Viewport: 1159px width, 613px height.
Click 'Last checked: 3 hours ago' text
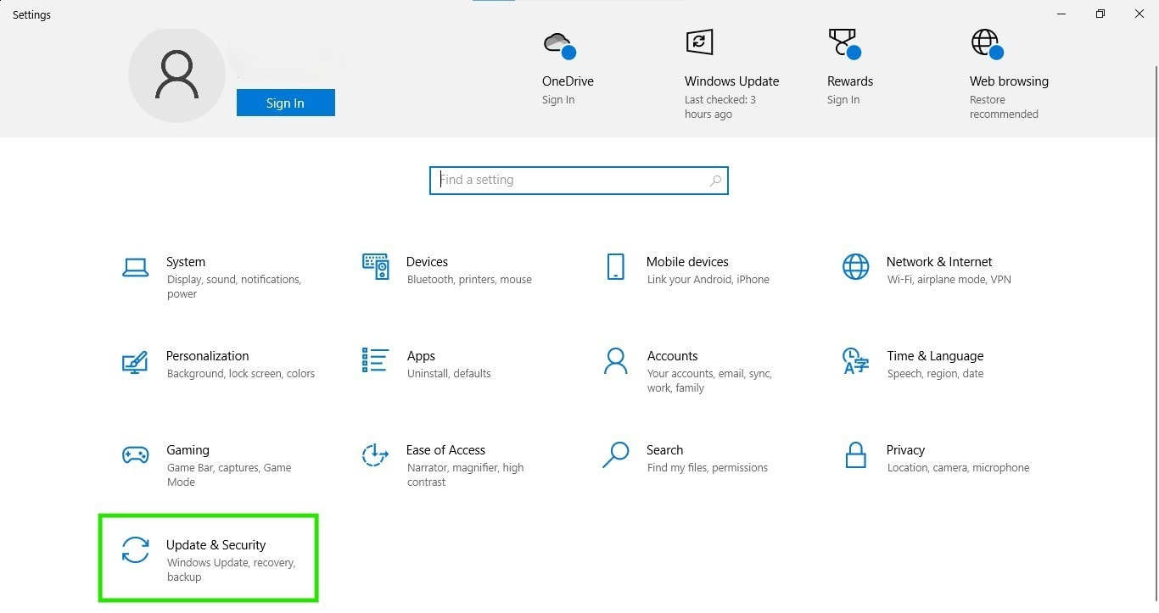pos(720,107)
